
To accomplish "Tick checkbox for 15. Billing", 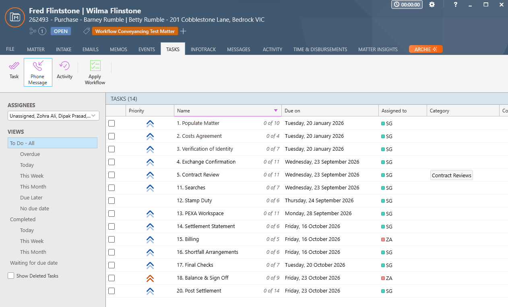I will point(112,239).
